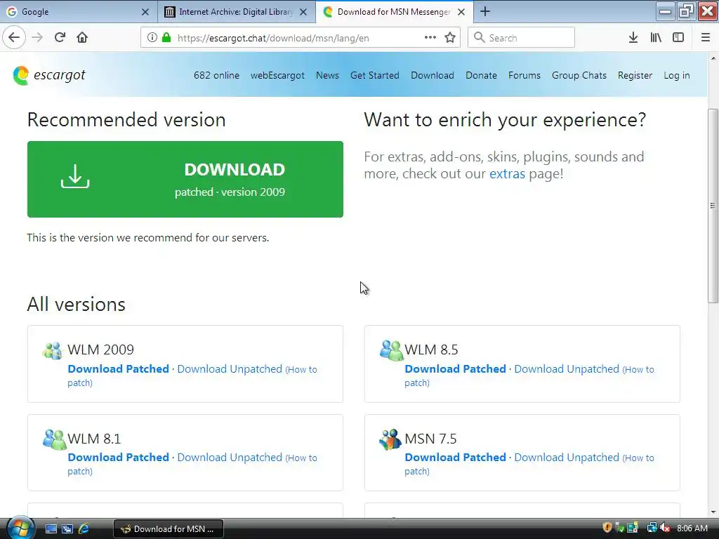719x539 pixels.
Task: Click the MSN 7.5 butterfly icon
Action: pos(390,439)
